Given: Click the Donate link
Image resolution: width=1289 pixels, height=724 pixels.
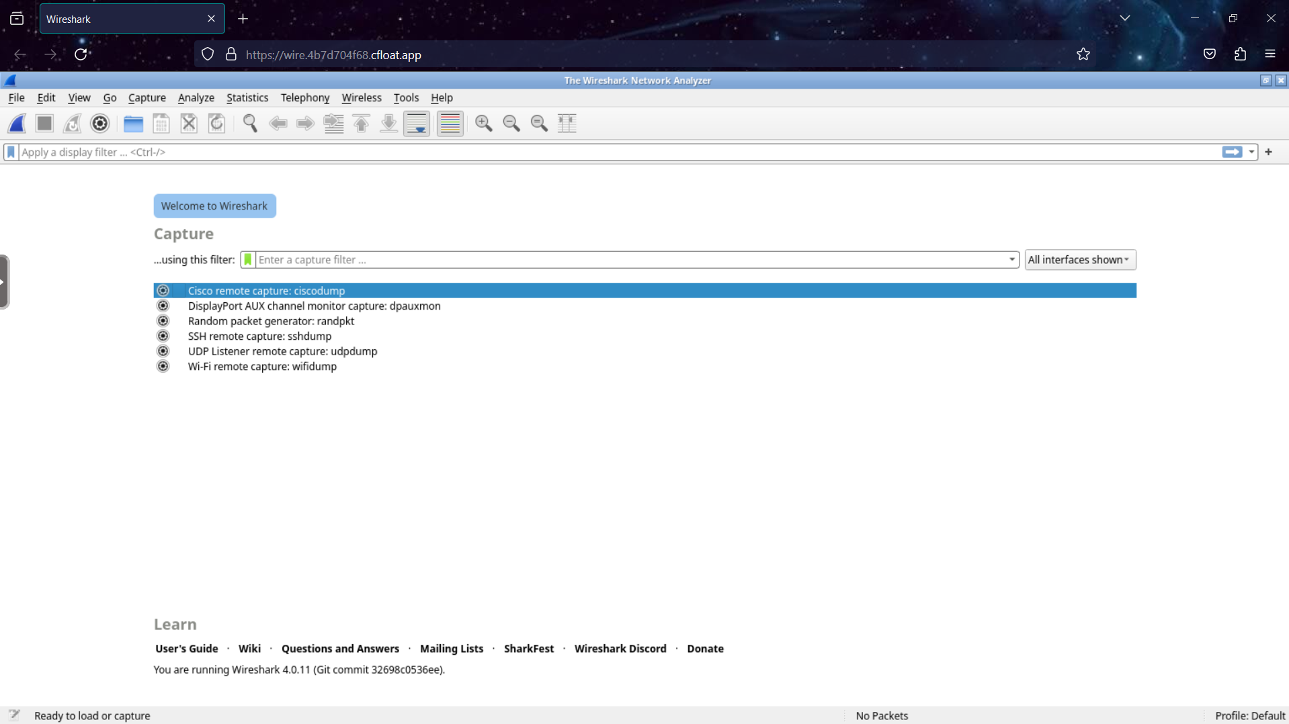Looking at the screenshot, I should click(705, 649).
